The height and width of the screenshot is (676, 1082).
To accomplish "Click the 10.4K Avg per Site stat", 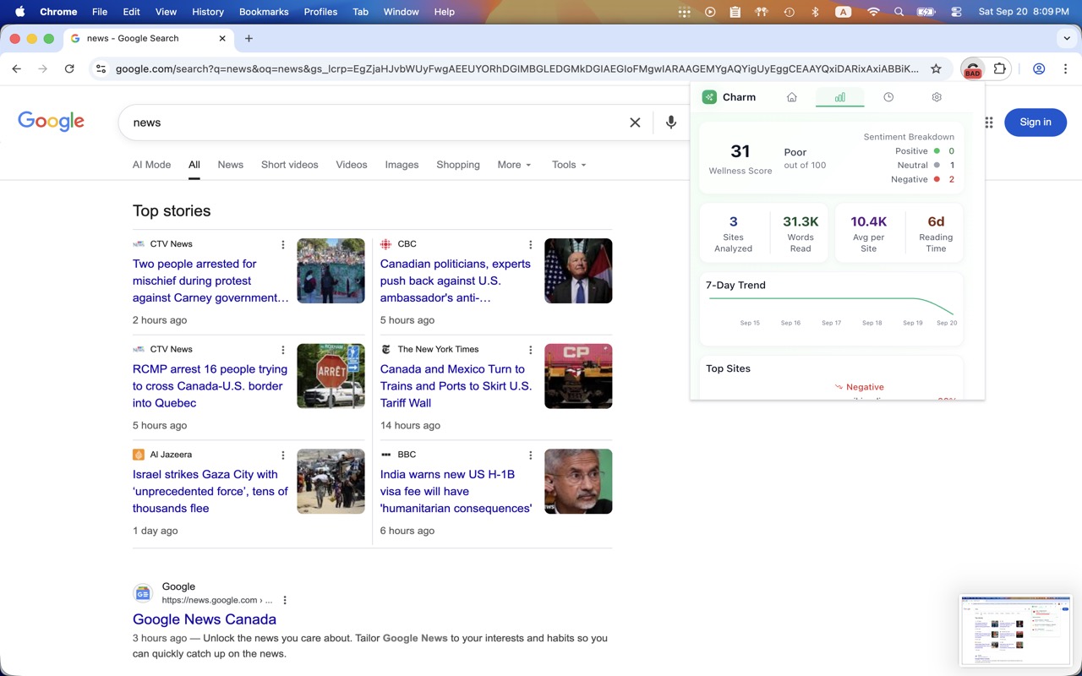I will pos(869,232).
